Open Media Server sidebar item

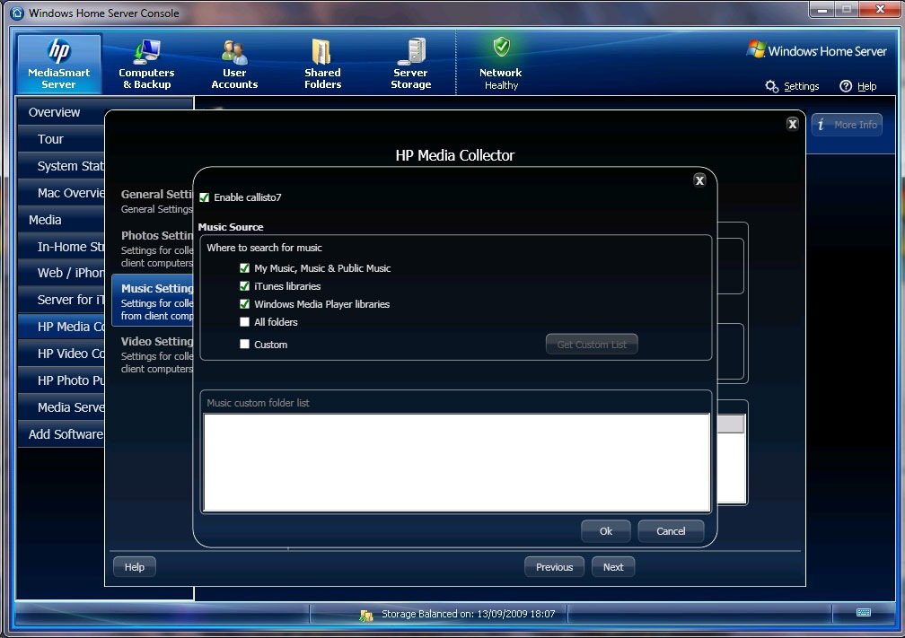coord(61,407)
